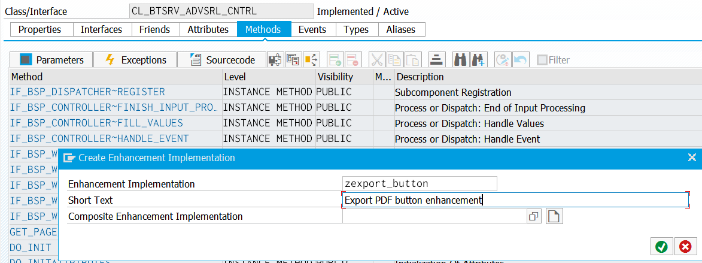Click the scissors cut icon
The image size is (702, 263).
click(x=378, y=59)
